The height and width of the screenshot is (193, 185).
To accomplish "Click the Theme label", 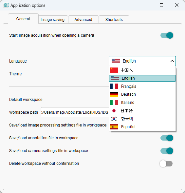I will [x=15, y=74].
